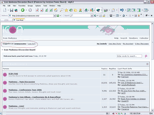Open the Madonna - Live! forum
The image size is (154, 115).
(x=16, y=106)
